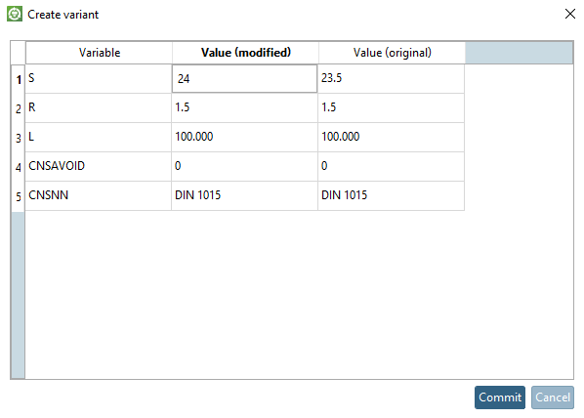
Task: Commit the variant changes
Action: (500, 397)
